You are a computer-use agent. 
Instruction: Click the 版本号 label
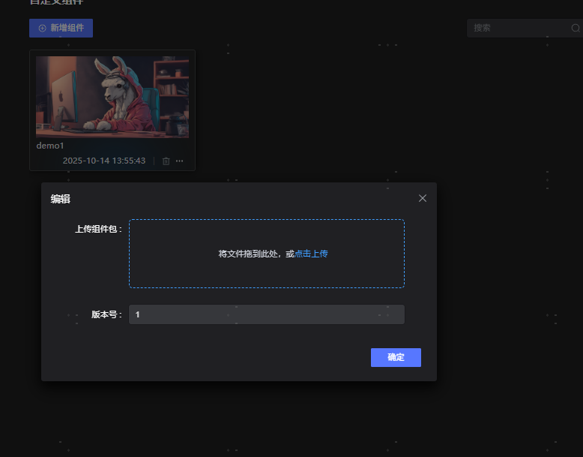click(106, 314)
